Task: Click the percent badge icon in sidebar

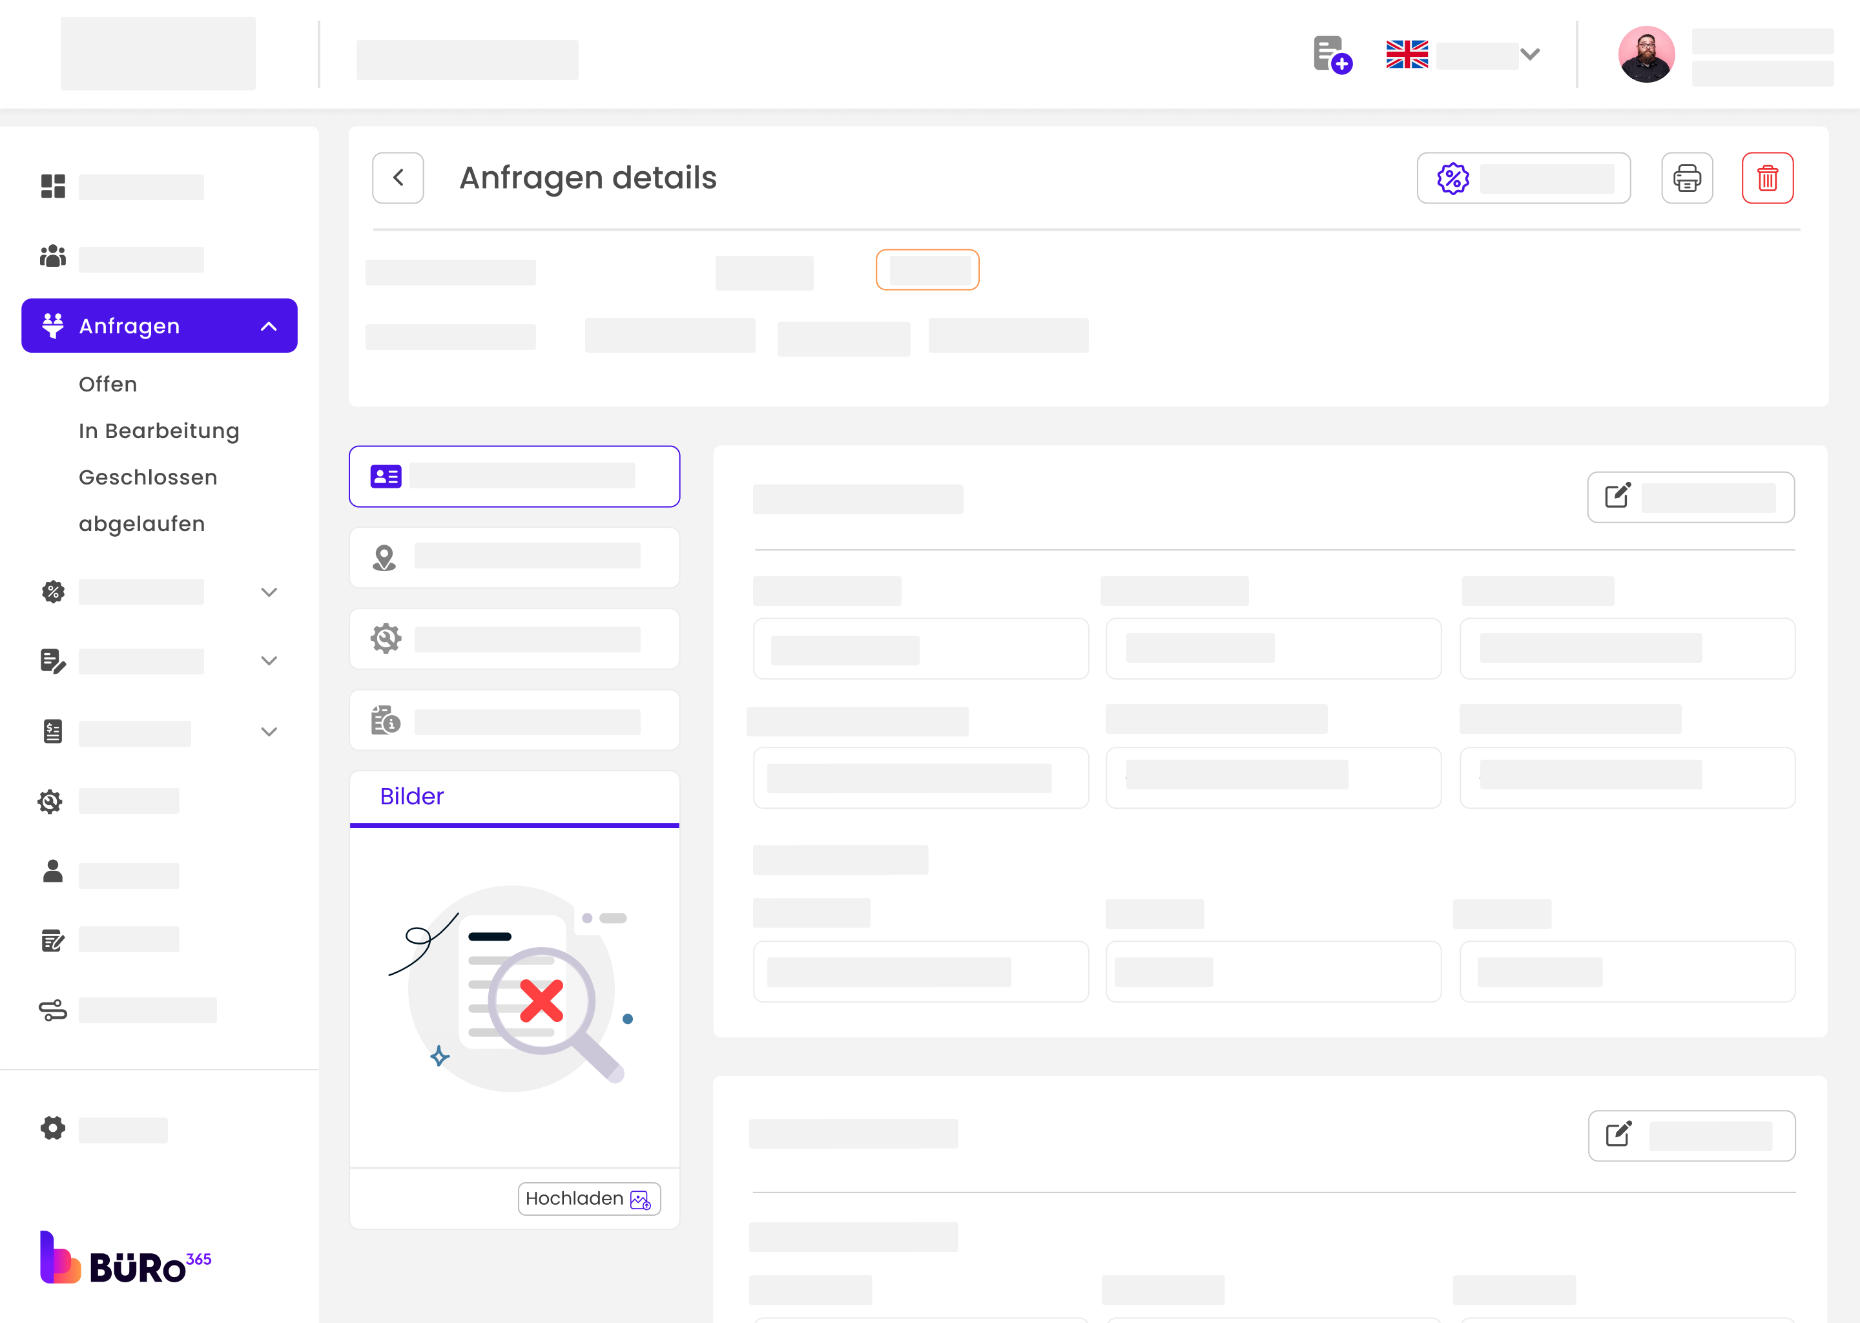Action: 53,592
